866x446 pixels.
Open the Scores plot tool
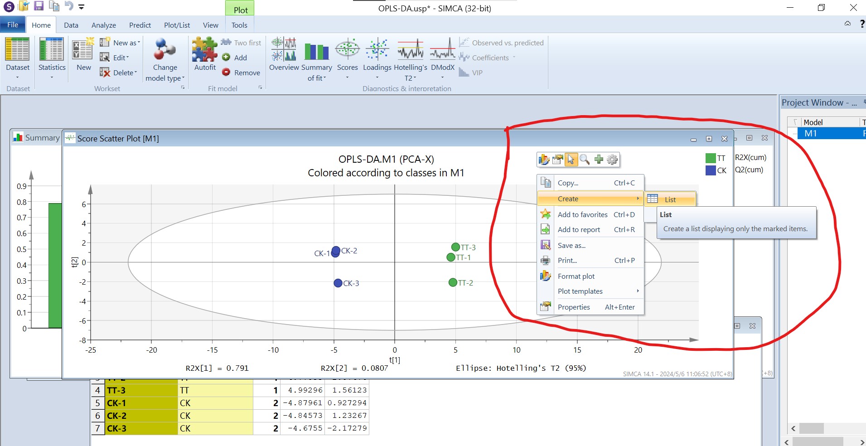(347, 50)
